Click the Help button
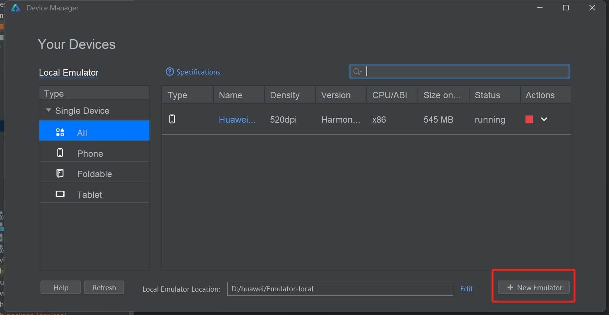Image resolution: width=609 pixels, height=315 pixels. point(60,288)
